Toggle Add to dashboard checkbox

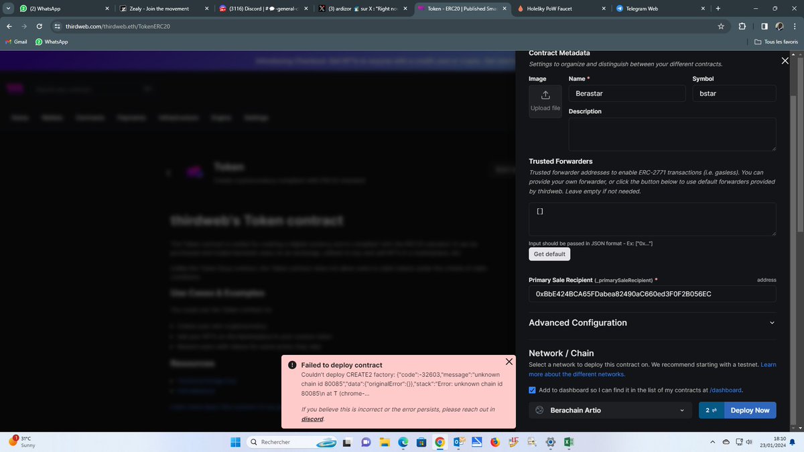[532, 390]
